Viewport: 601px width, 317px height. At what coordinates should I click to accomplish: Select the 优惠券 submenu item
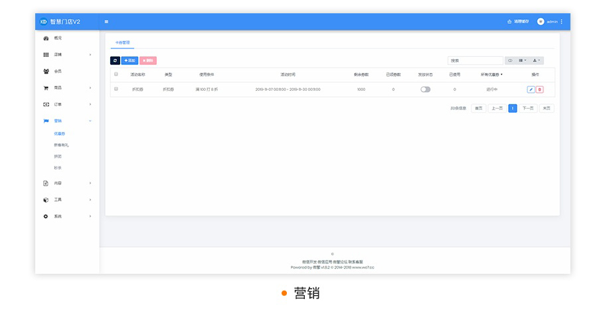pyautogui.click(x=59, y=134)
